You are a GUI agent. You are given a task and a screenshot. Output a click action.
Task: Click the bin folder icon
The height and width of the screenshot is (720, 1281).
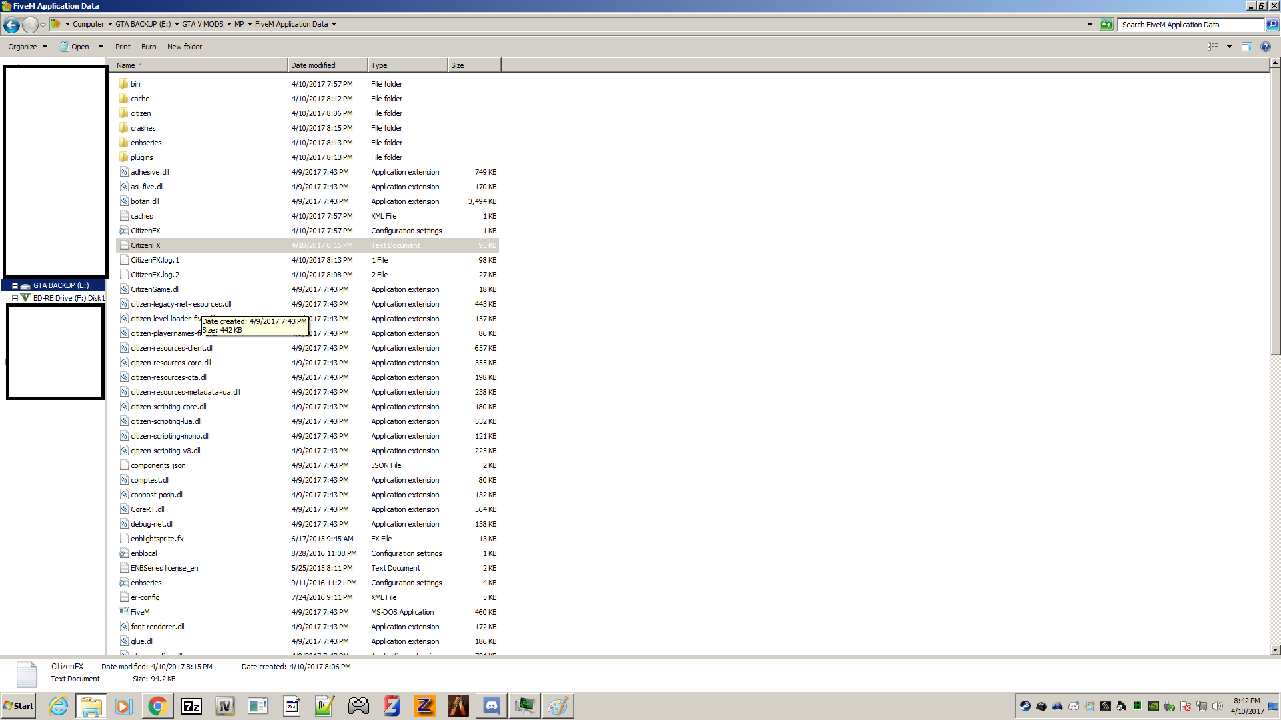coord(124,84)
